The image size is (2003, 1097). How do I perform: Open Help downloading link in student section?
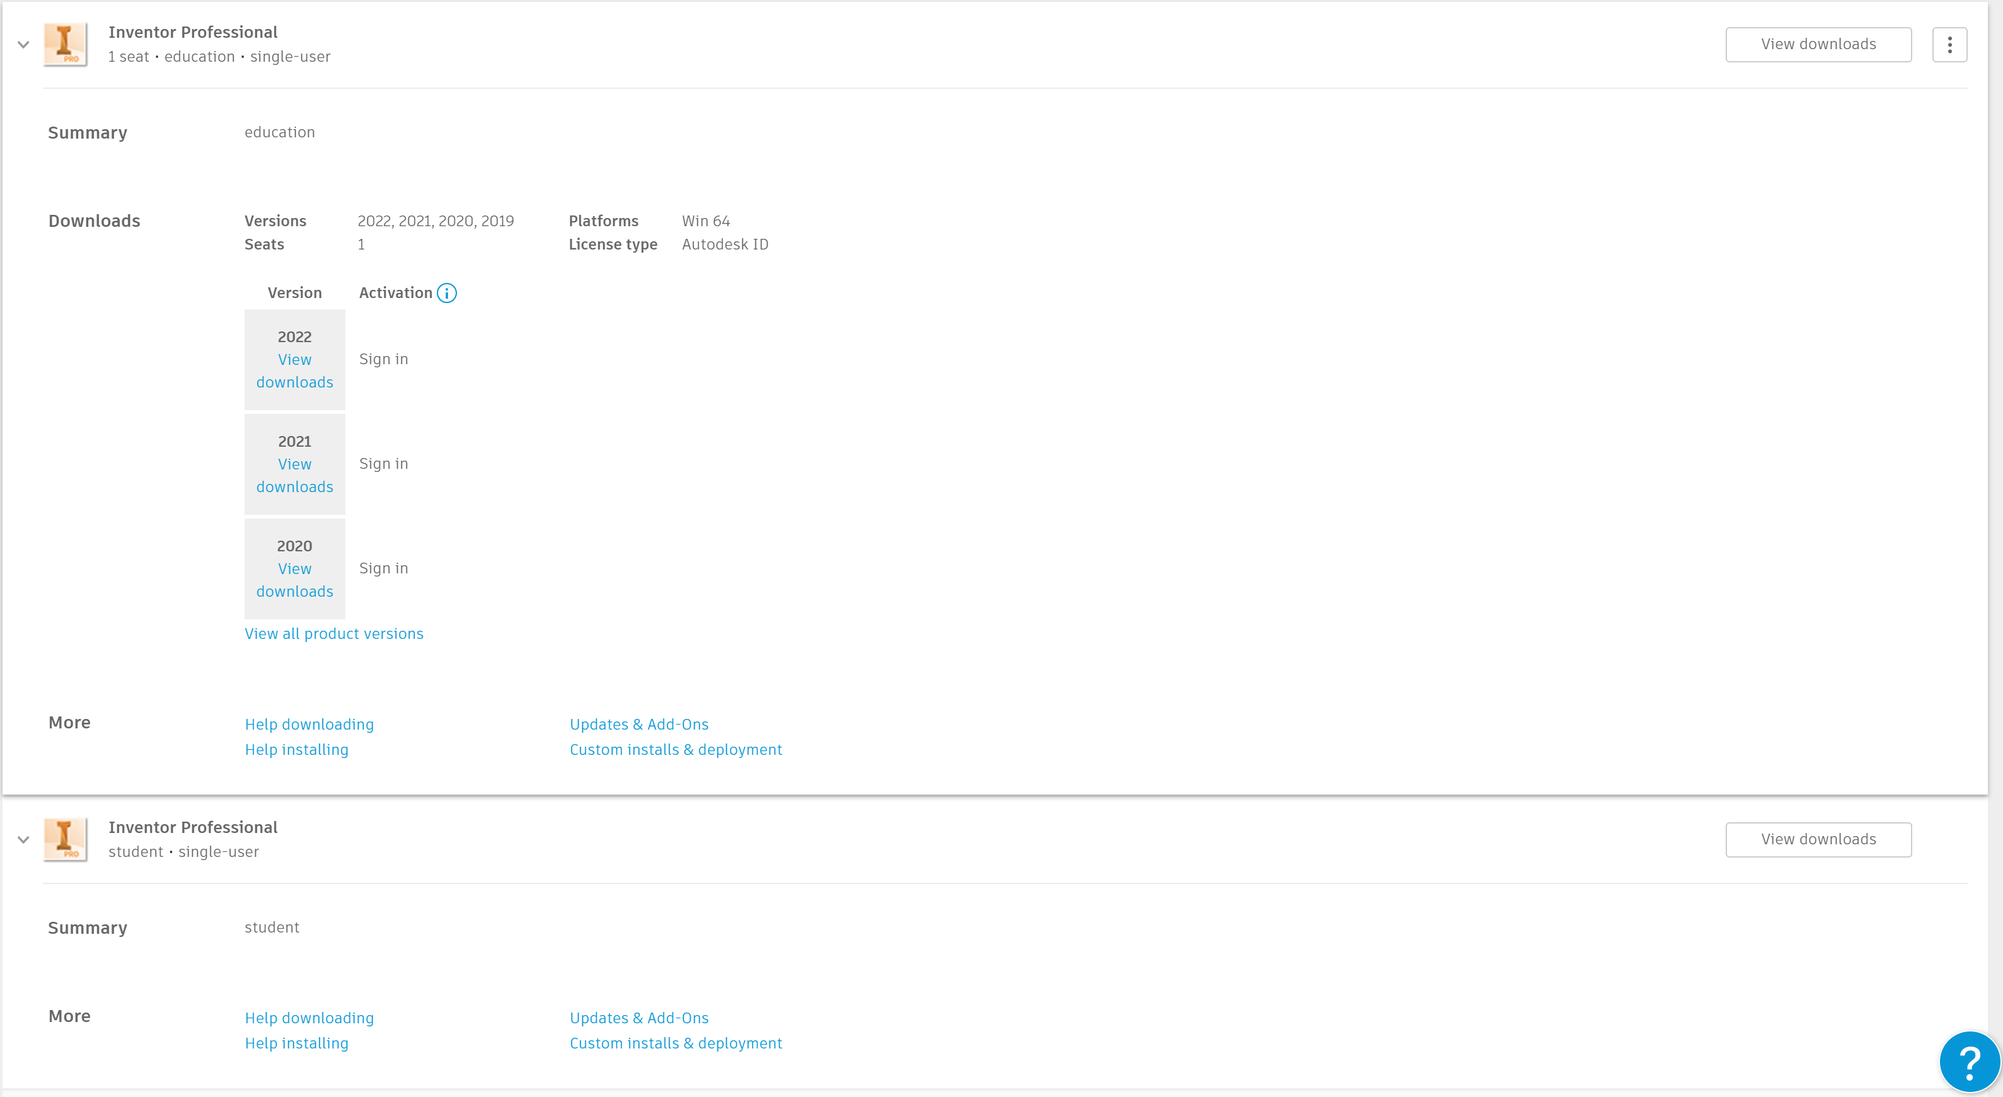[x=309, y=1018]
